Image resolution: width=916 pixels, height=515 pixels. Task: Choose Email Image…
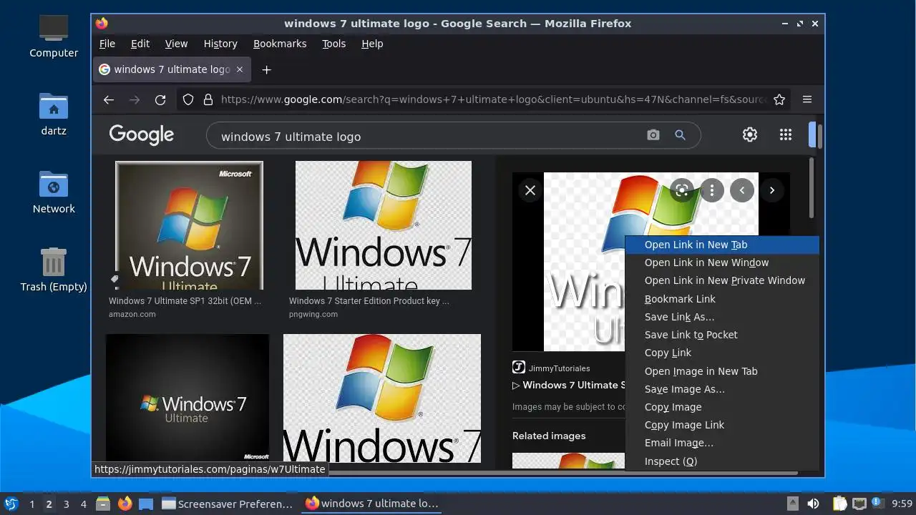pos(722,443)
